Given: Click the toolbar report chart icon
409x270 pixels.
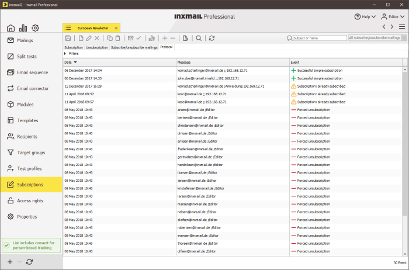Looking at the screenshot, I should click(151, 38).
